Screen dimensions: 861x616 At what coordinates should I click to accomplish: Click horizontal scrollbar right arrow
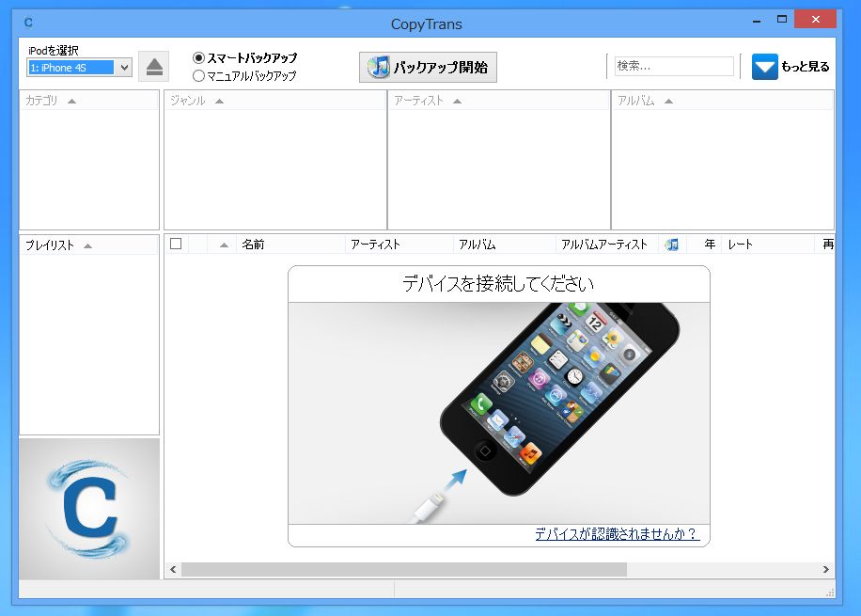[x=825, y=569]
